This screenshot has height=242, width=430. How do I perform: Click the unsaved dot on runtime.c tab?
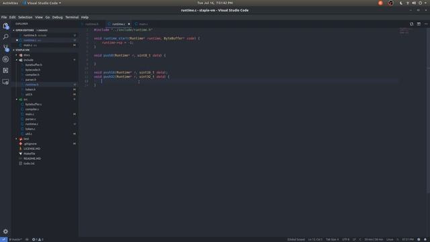pyautogui.click(x=129, y=24)
